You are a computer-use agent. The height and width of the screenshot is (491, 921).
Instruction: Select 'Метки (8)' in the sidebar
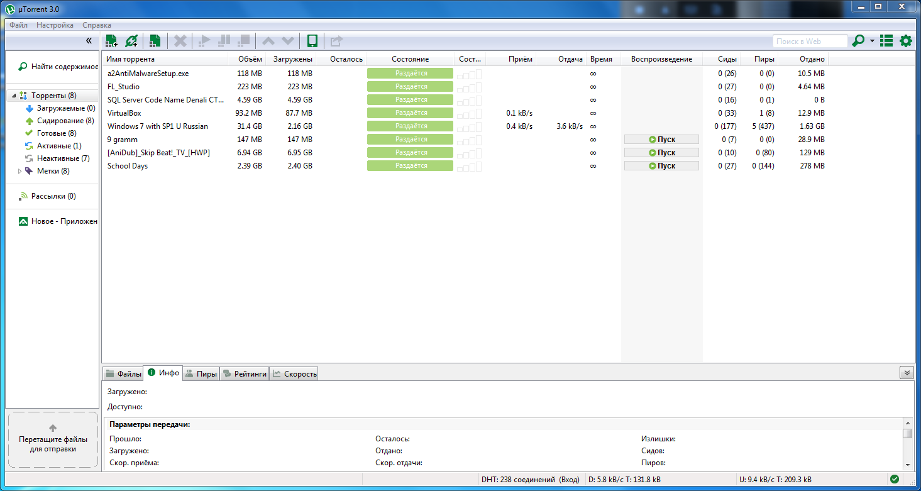47,171
